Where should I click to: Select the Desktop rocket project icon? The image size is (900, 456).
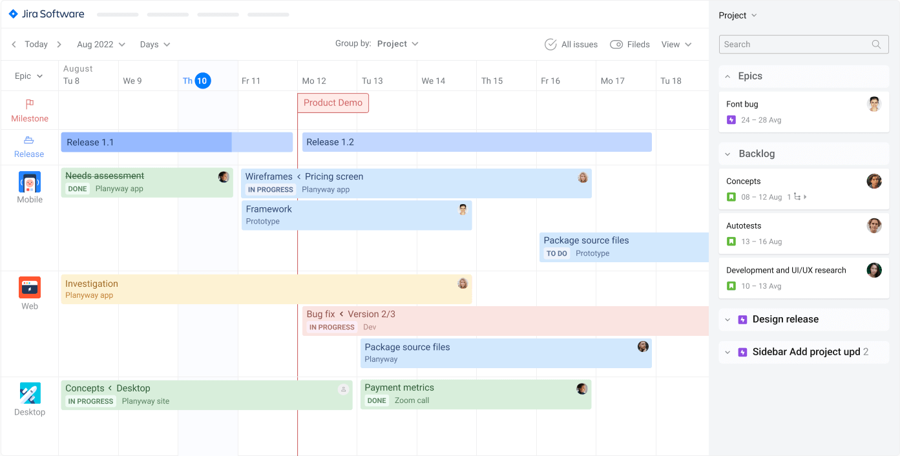click(x=30, y=393)
